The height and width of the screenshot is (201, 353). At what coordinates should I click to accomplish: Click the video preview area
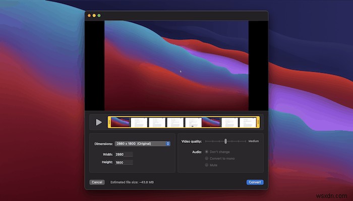click(177, 66)
